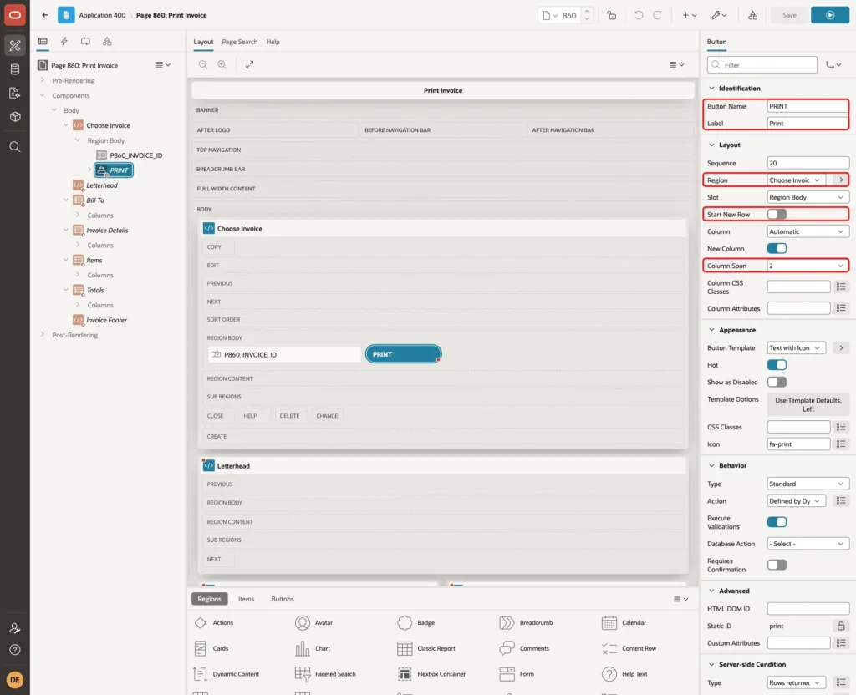Click Template Options Use Template Defaults button
856x695 pixels.
pyautogui.click(x=808, y=404)
